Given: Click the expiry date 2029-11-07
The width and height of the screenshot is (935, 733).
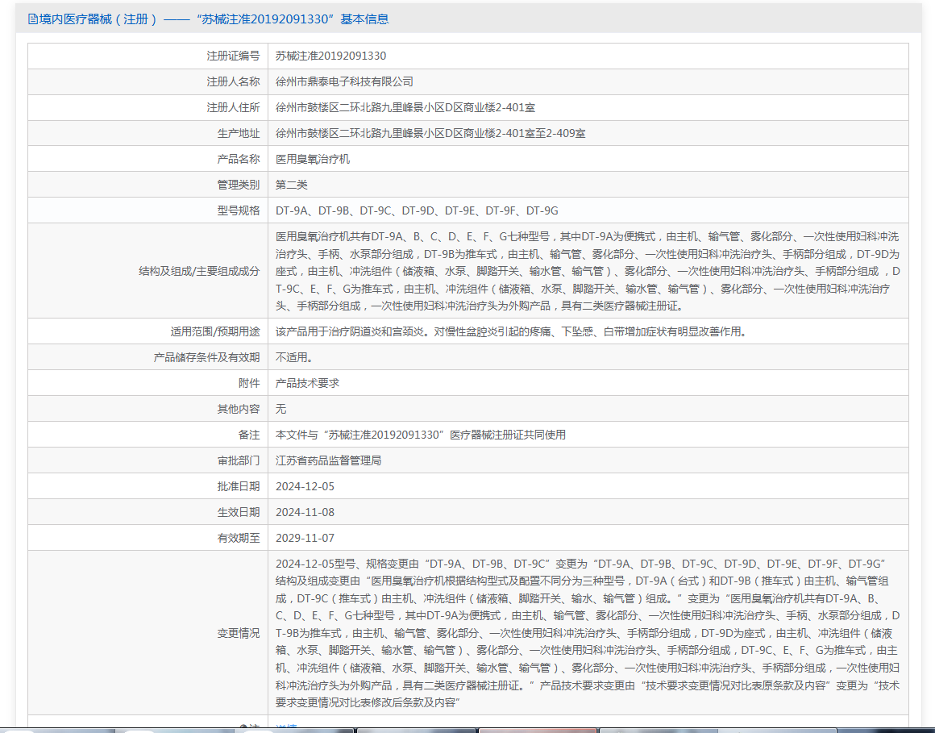Looking at the screenshot, I should pos(305,538).
